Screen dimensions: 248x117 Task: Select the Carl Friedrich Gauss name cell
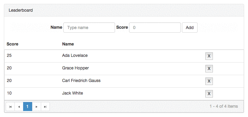pyautogui.click(x=81, y=80)
